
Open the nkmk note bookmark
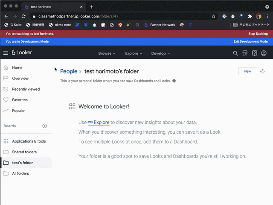click(60, 25)
